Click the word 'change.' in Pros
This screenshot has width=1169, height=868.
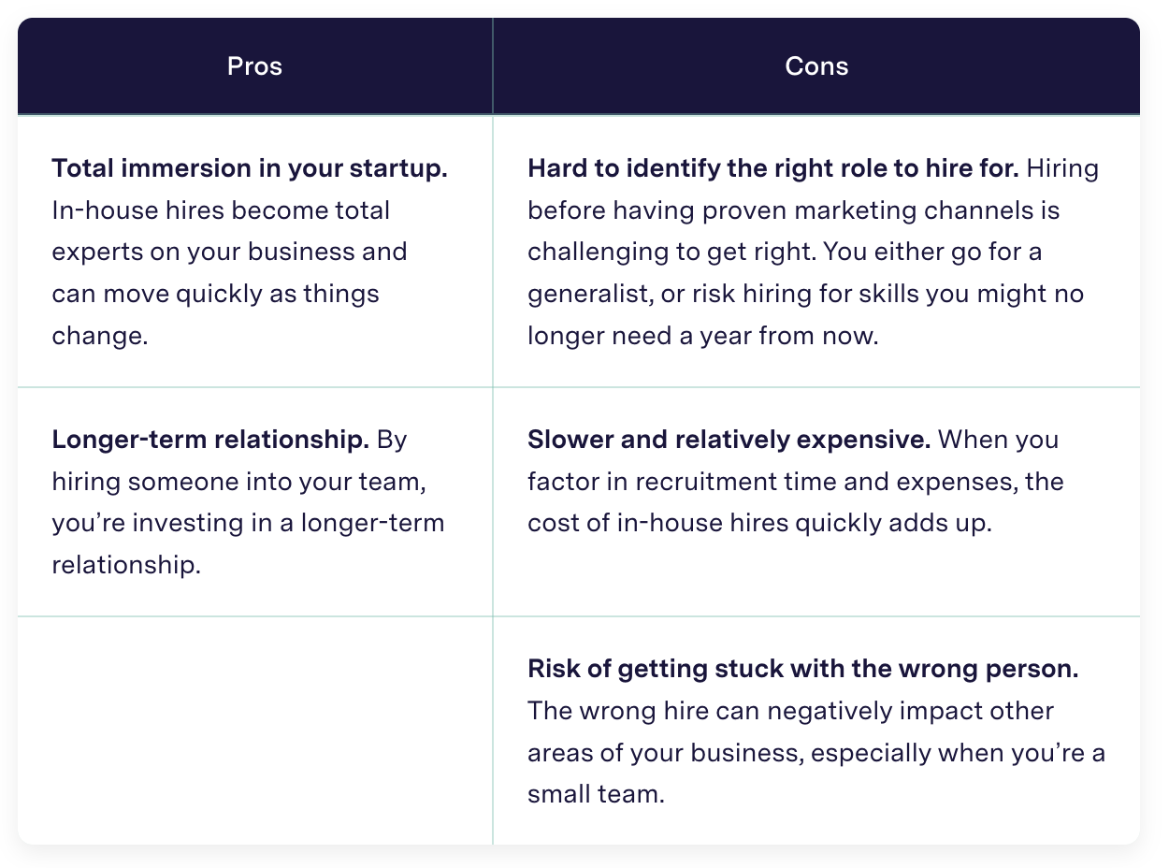[100, 336]
